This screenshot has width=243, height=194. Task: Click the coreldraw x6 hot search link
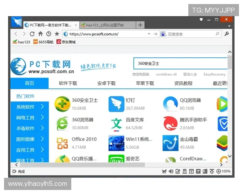coord(166,74)
